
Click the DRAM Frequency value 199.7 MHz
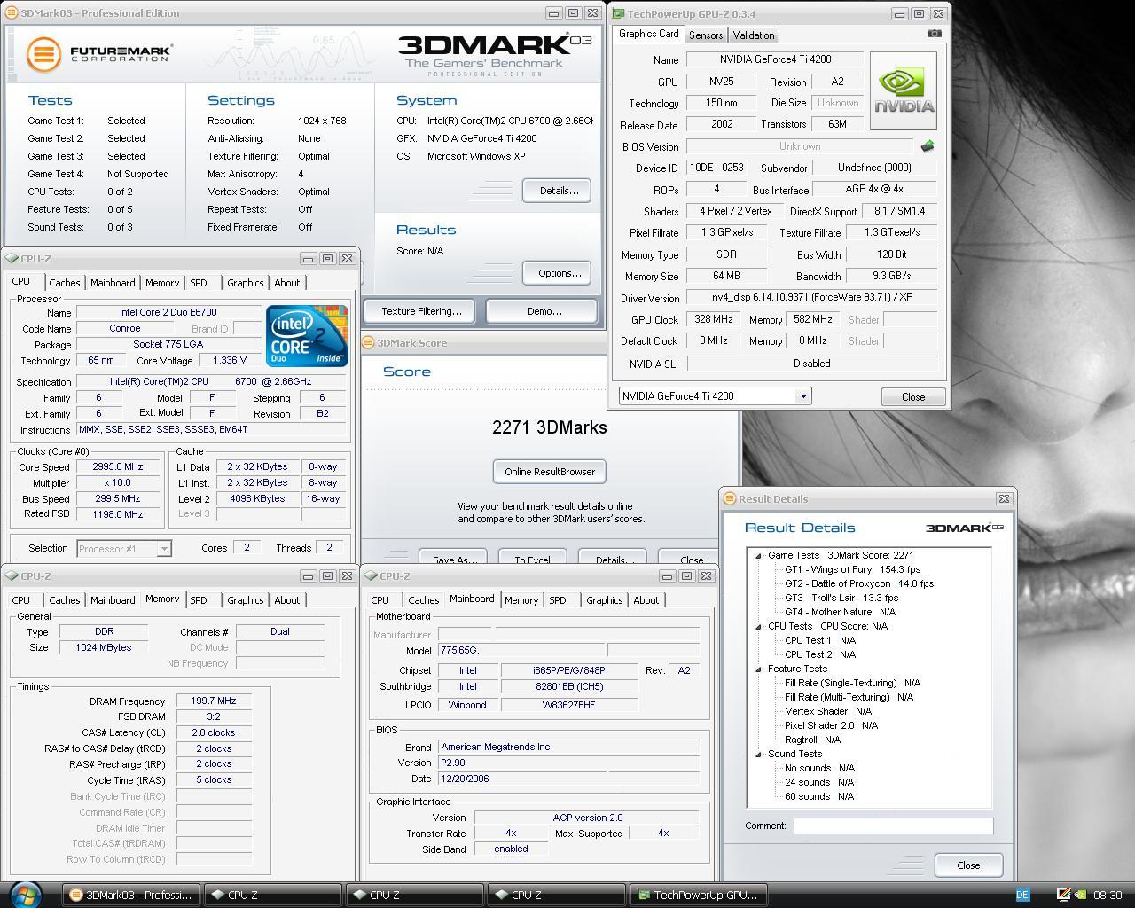214,701
